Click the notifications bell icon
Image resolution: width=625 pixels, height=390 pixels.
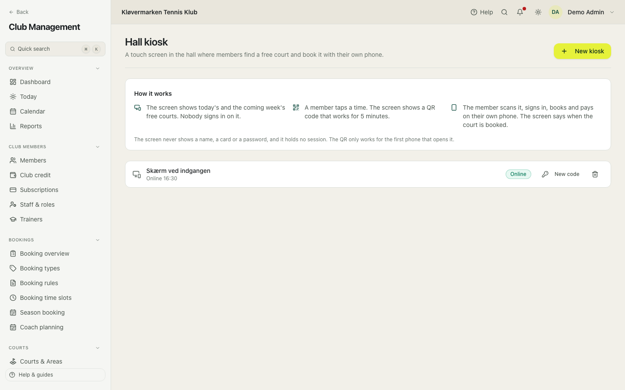[520, 12]
